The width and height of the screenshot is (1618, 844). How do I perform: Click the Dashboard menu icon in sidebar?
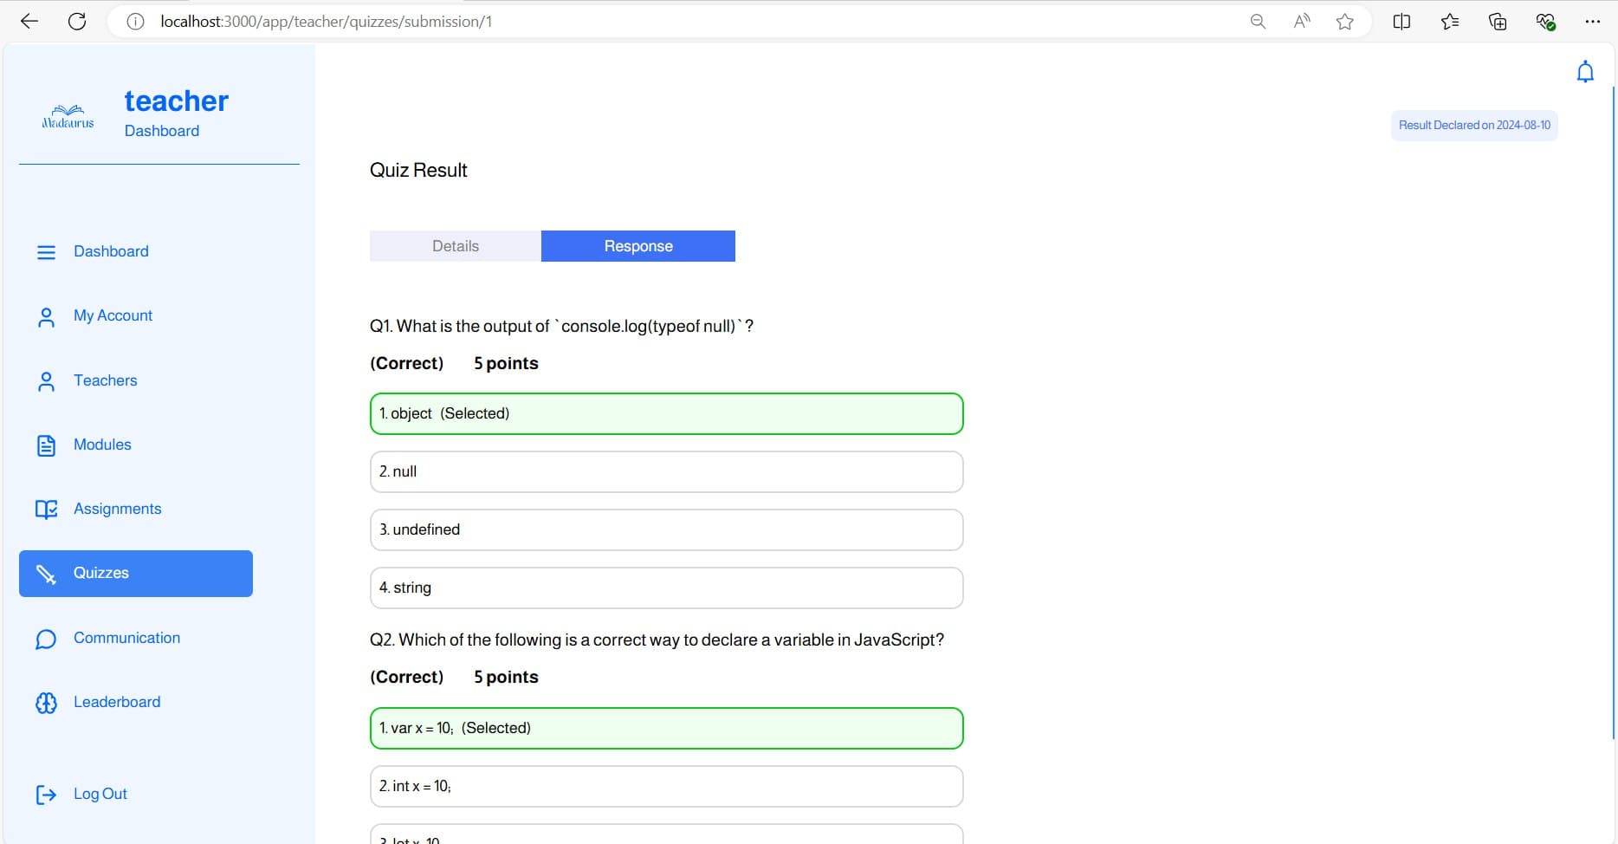pos(46,252)
